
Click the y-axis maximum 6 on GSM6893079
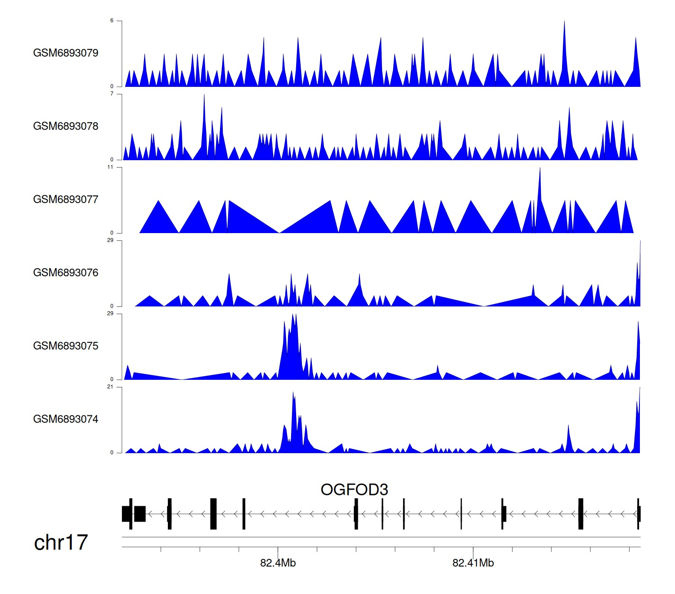pos(112,21)
